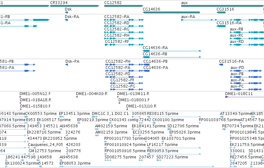Image resolution: width=264 pixels, height=168 pixels.
Task: Click the DME1-013M11.R feature
Action: tap(118, 97)
